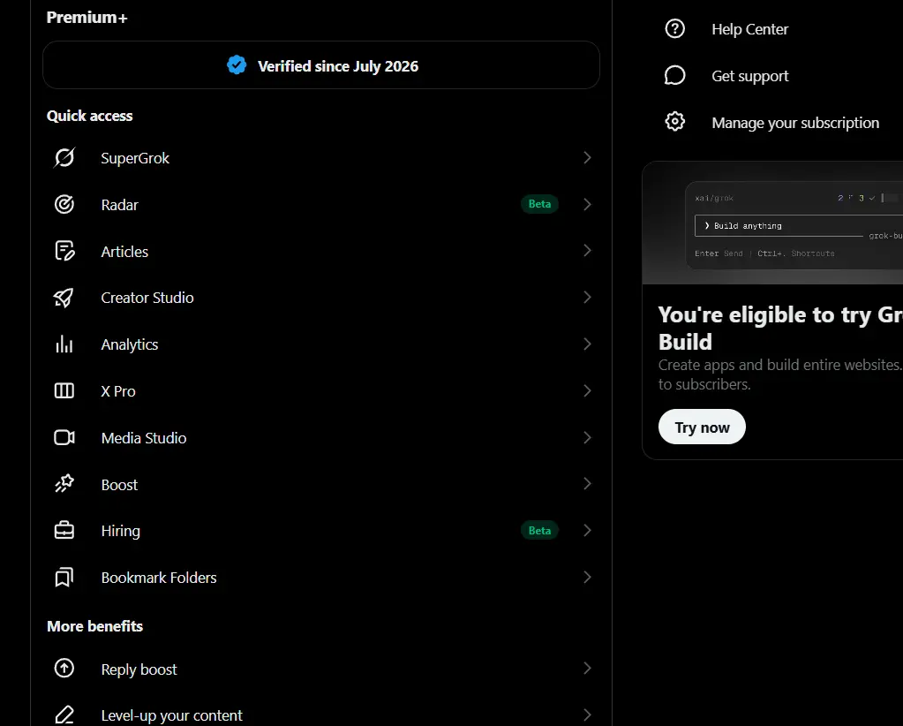Click the More benefits heading
This screenshot has height=726, width=903.
pos(94,626)
